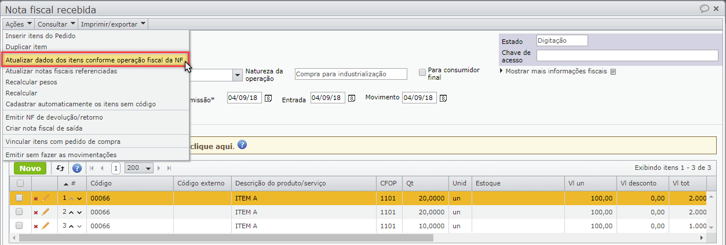Check the Para consumidor final checkbox
726x245 pixels.
(422, 73)
